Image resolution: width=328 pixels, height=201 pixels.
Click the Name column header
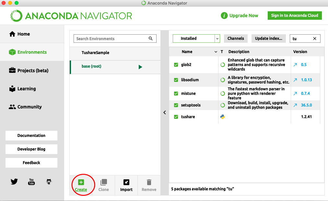(x=187, y=51)
